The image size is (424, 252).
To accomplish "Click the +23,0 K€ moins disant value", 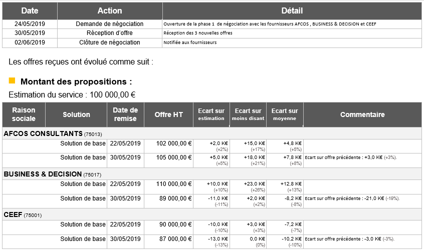I will pos(255,184).
